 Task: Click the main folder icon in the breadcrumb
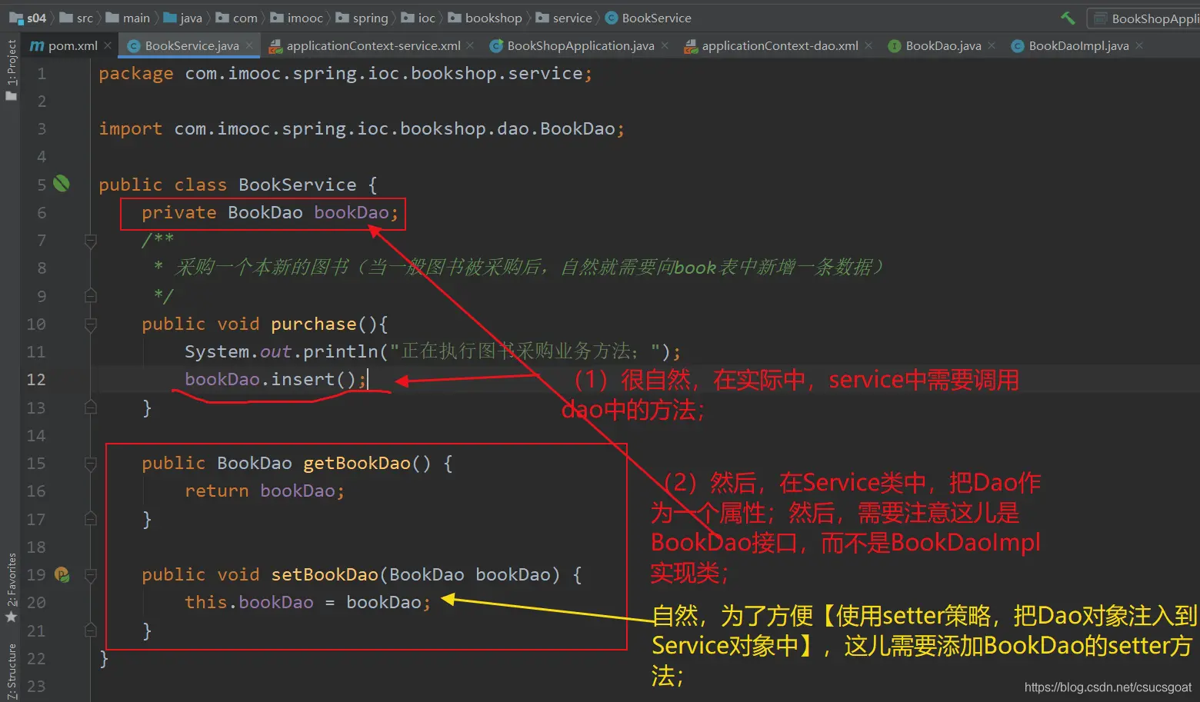point(112,18)
